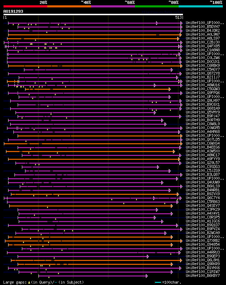Select the UniRef100_B0RTH9 label
This screenshot has width=226, height=285.
[x=203, y=120]
